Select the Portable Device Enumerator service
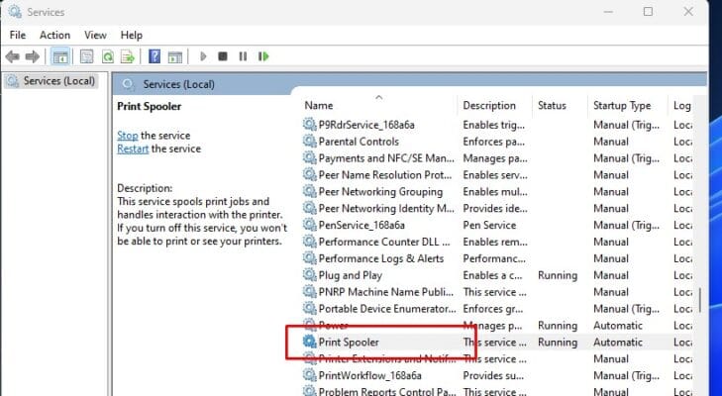This screenshot has height=396, width=722. [497, 309]
